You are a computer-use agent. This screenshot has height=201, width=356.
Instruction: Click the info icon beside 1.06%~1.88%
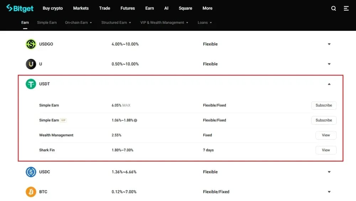pos(136,120)
